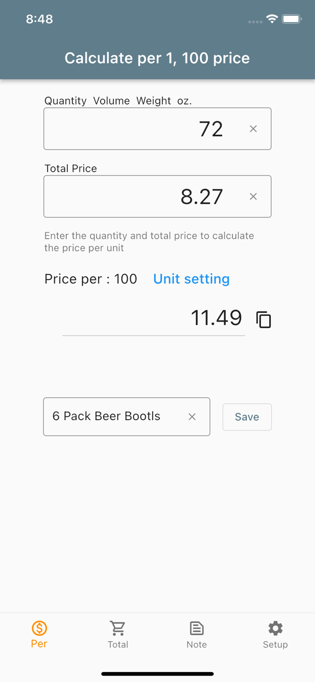Select the Quantity mode tab
This screenshot has width=315, height=682.
click(x=65, y=101)
